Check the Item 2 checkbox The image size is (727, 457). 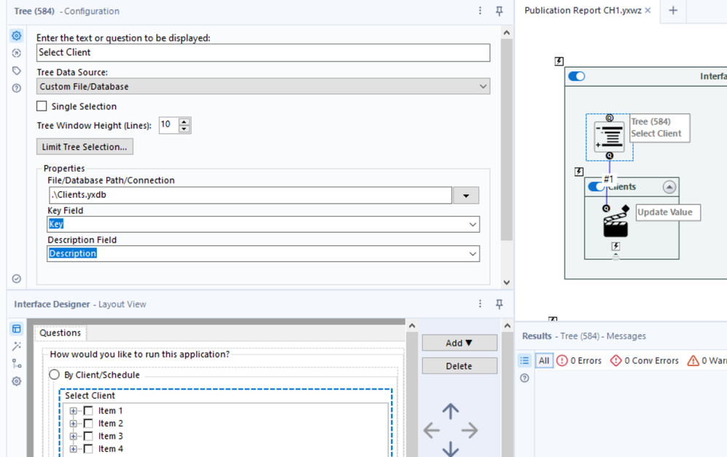coord(88,424)
